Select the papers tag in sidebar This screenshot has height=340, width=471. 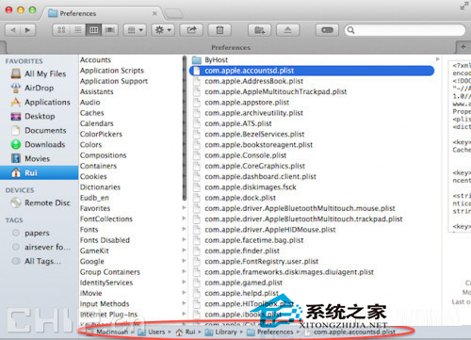37,233
